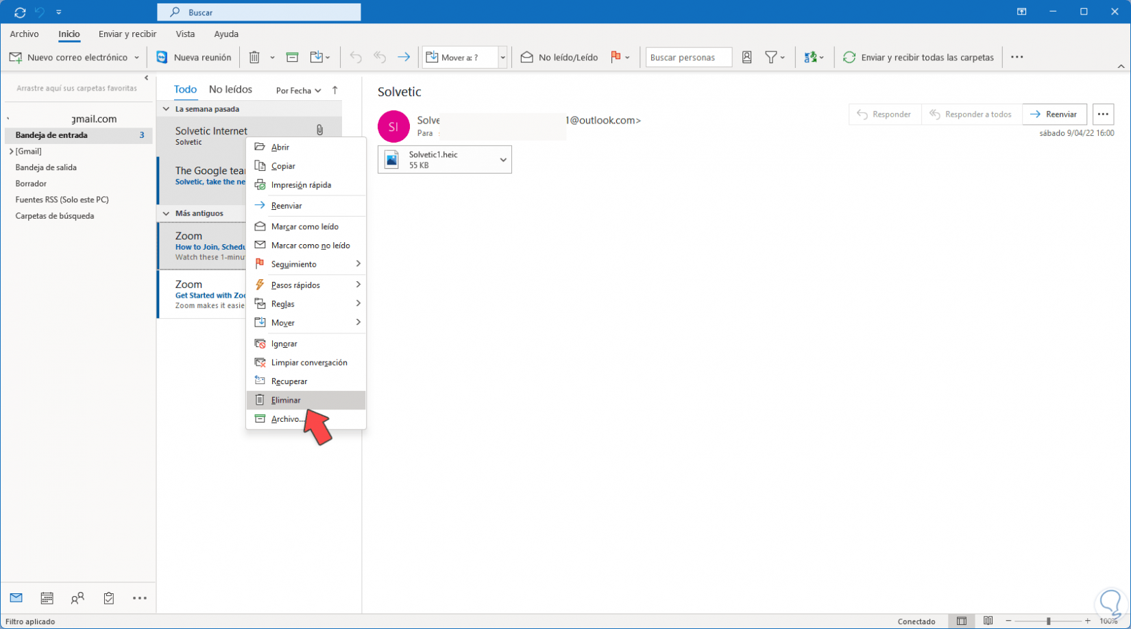Click the translate icon in ribbon

coord(814,58)
